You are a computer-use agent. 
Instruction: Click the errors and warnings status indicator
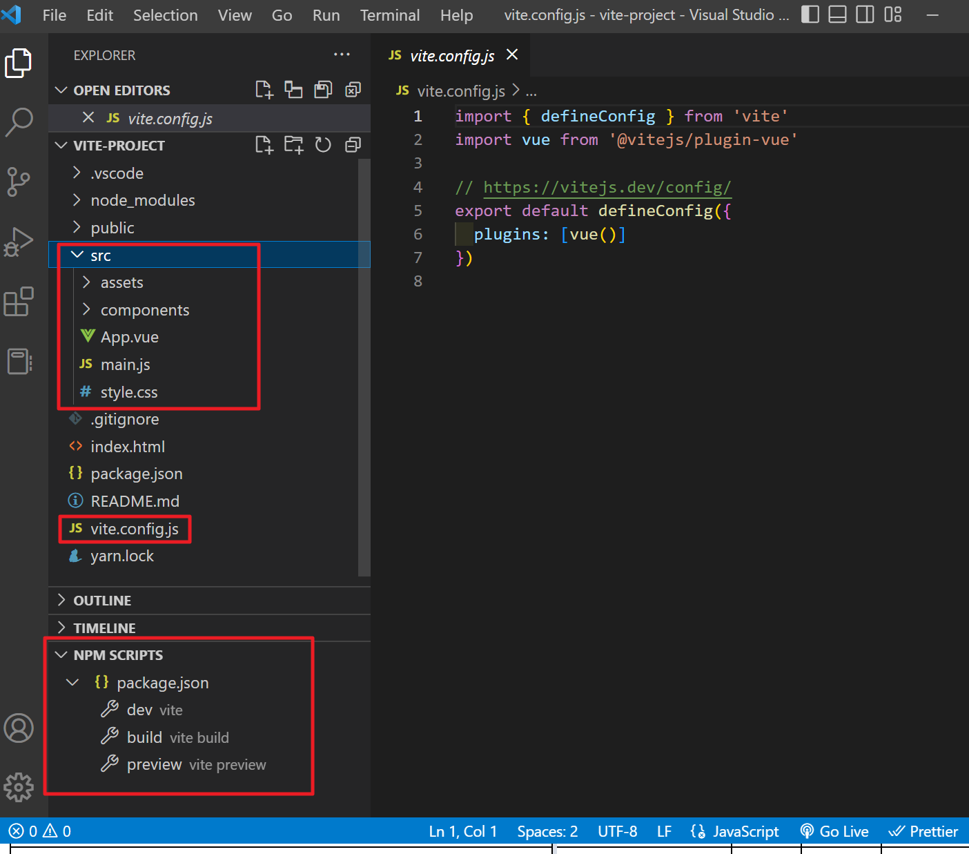(41, 831)
